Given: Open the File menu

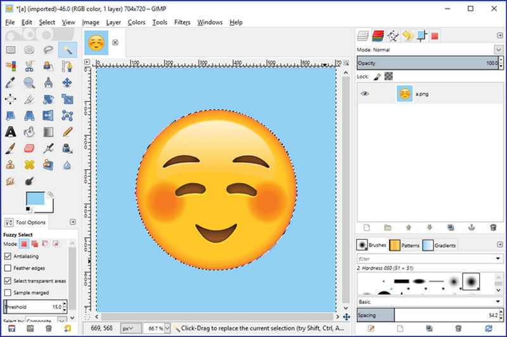Looking at the screenshot, I should (10, 22).
